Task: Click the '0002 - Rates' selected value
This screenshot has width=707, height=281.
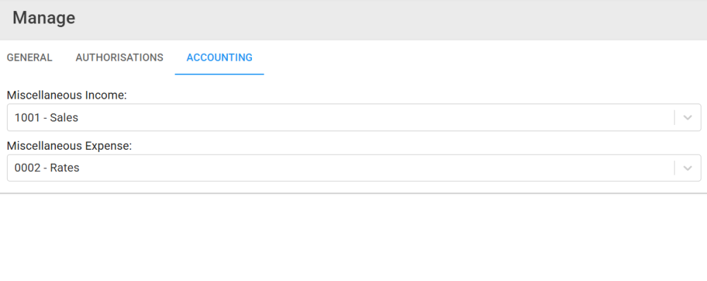Action: pos(47,168)
